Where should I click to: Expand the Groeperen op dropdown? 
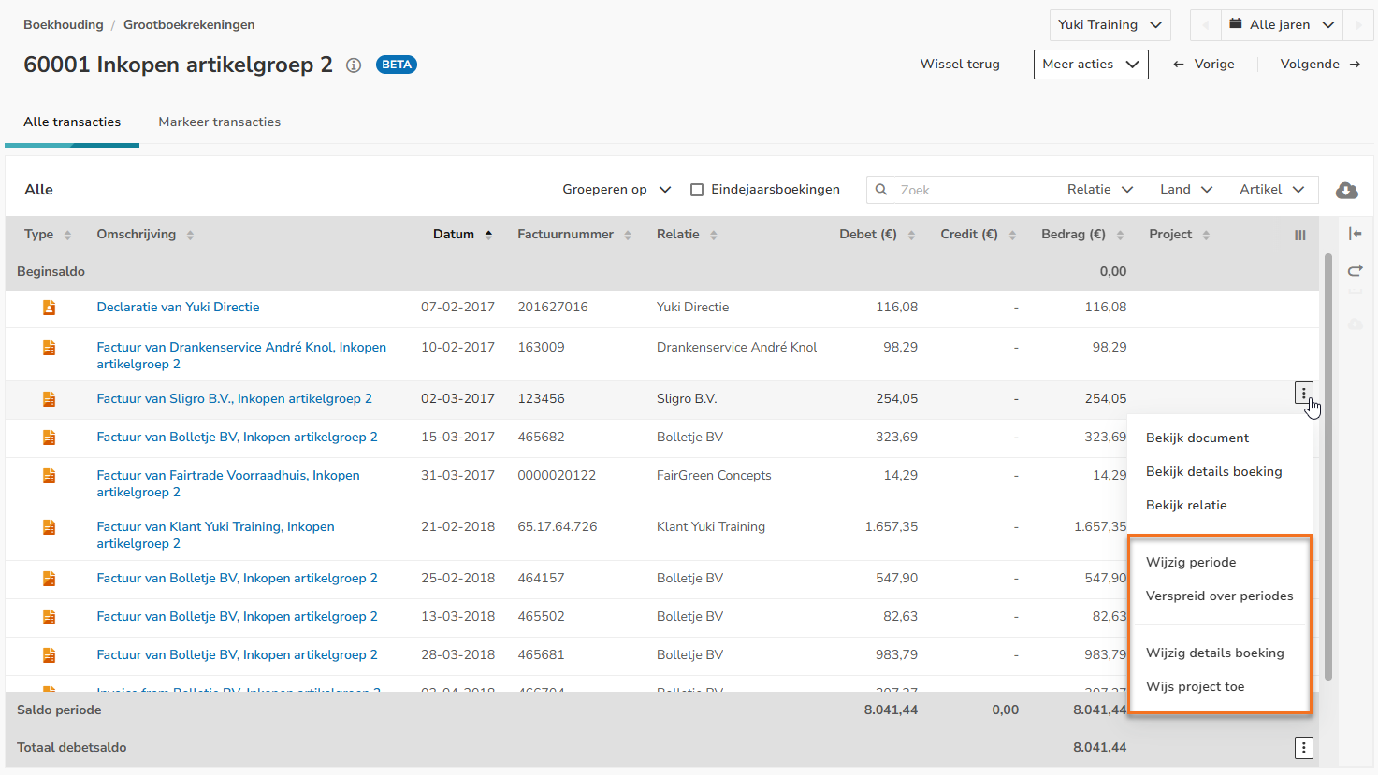pos(616,190)
